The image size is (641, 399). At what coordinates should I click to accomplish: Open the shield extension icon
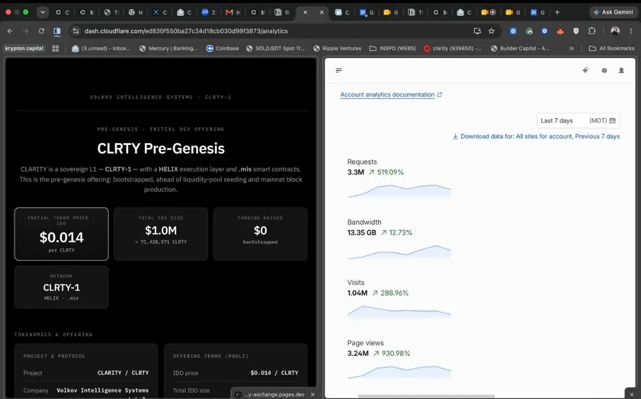tap(576, 31)
